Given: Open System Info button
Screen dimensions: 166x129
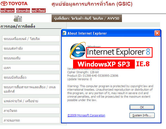Looking at the screenshot, I should [x=142, y=115].
